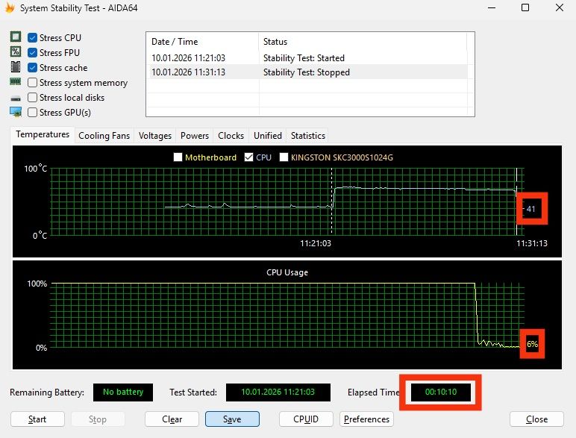Click the disk drive icon beside Stress local disks

point(16,98)
